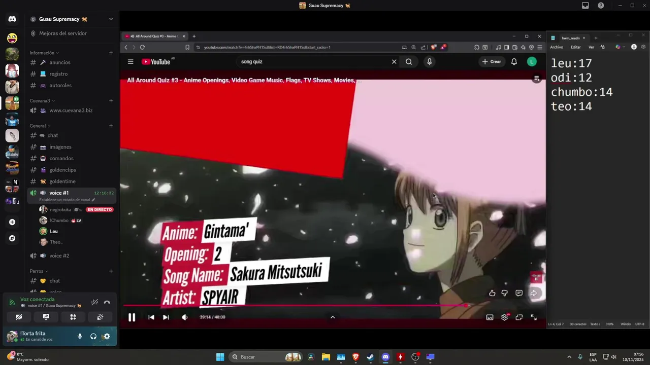Create channel in General category

[111, 126]
